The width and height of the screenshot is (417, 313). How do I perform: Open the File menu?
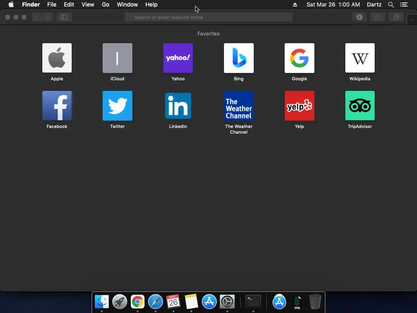(52, 4)
